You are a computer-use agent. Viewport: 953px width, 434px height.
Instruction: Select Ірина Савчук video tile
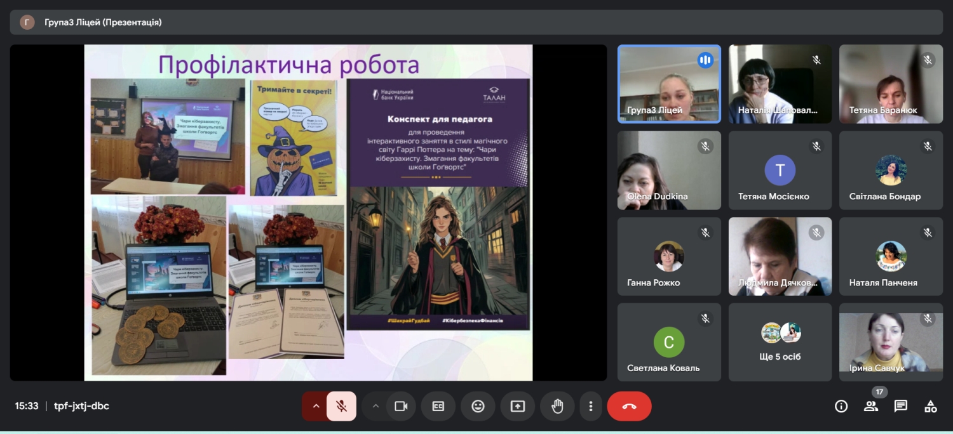[891, 343]
